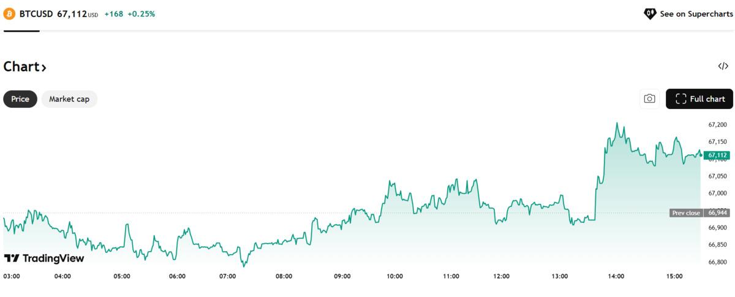
Task: Click the BTCUSD symbol name
Action: [x=36, y=13]
